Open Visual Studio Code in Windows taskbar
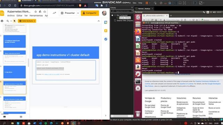Screen dimensions: 223x125 point(40,123)
